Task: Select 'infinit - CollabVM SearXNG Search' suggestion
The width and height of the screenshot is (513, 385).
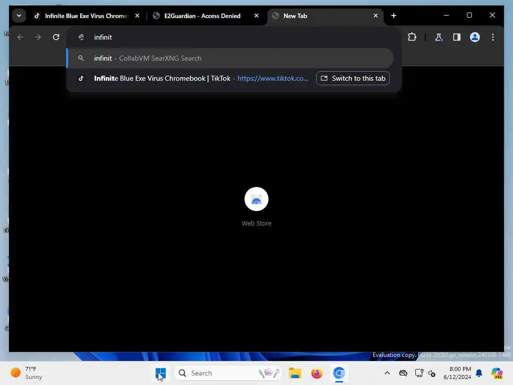Action: tap(229, 58)
